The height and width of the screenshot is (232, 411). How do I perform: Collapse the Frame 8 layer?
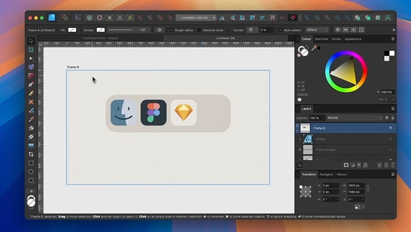(297, 130)
